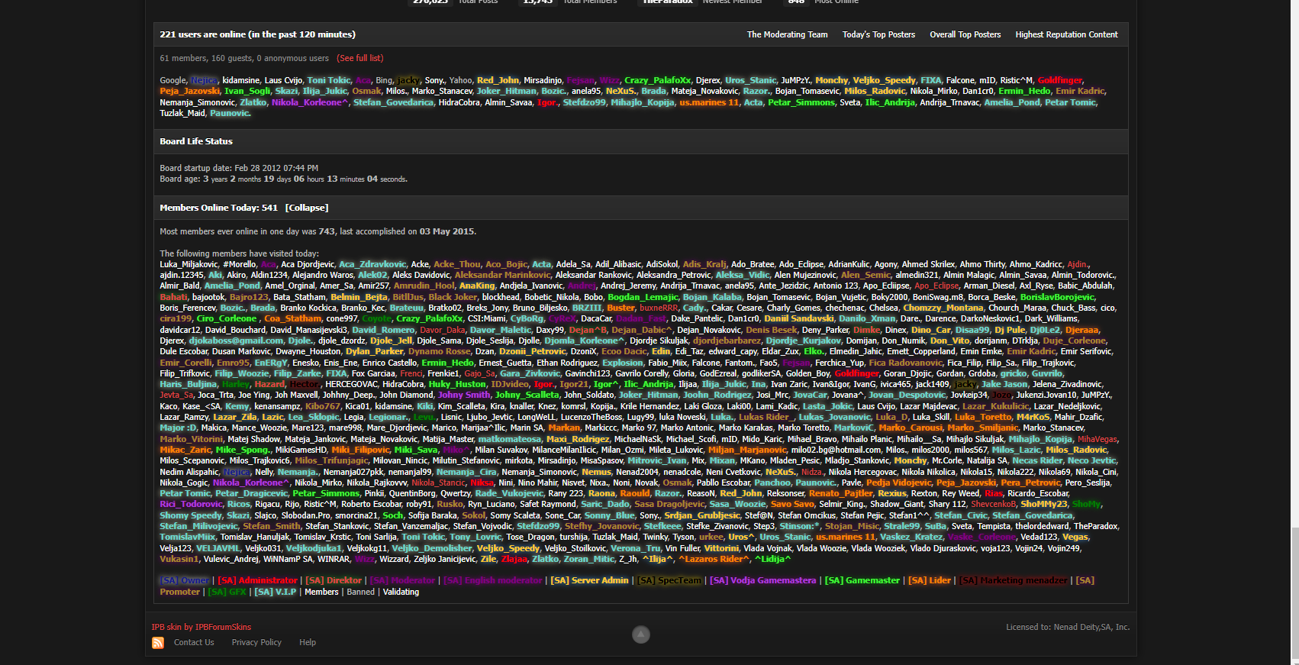The width and height of the screenshot is (1299, 665).
Task: Click the scroll-to-top arrow icon
Action: tap(641, 634)
